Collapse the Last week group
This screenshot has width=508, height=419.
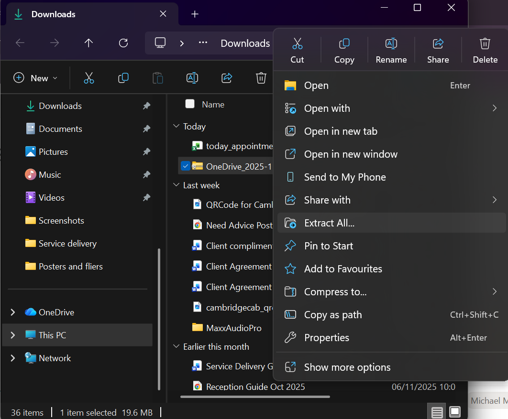[x=176, y=185]
